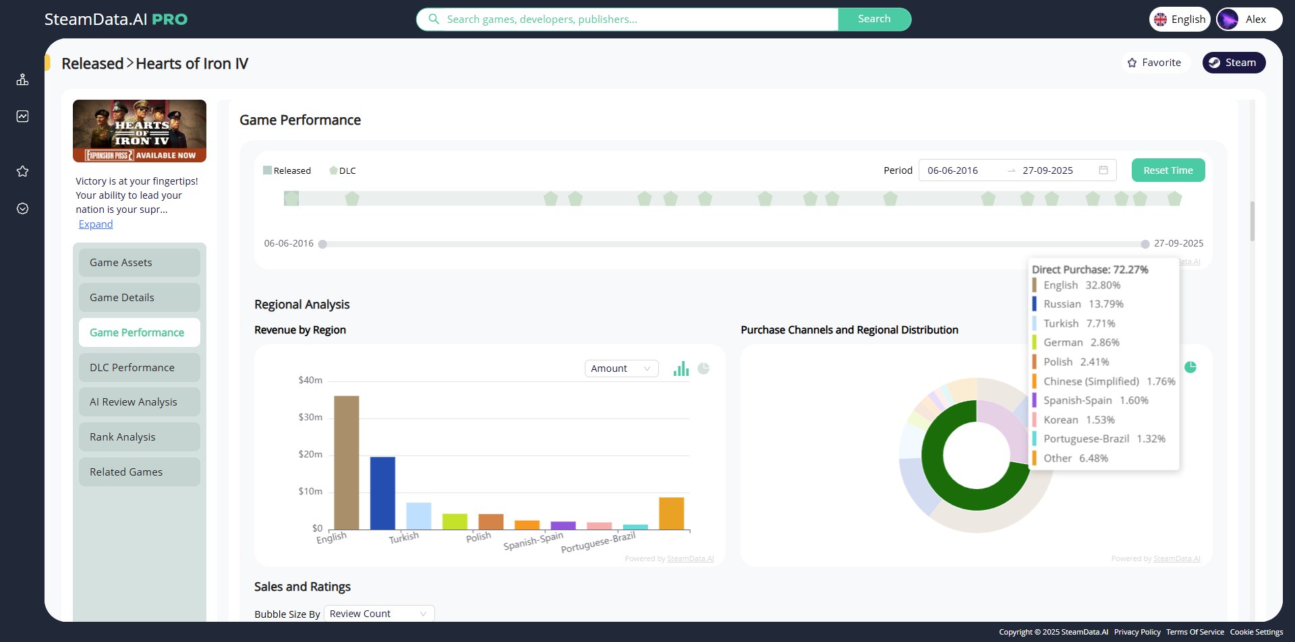
Task: Expand the game description via the Expand link
Action: click(95, 224)
